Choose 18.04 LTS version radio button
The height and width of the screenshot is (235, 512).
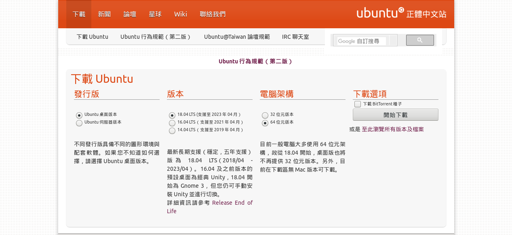click(x=172, y=115)
